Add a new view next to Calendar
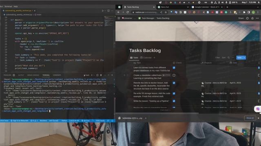The image size is (261, 146). click(x=154, y=58)
